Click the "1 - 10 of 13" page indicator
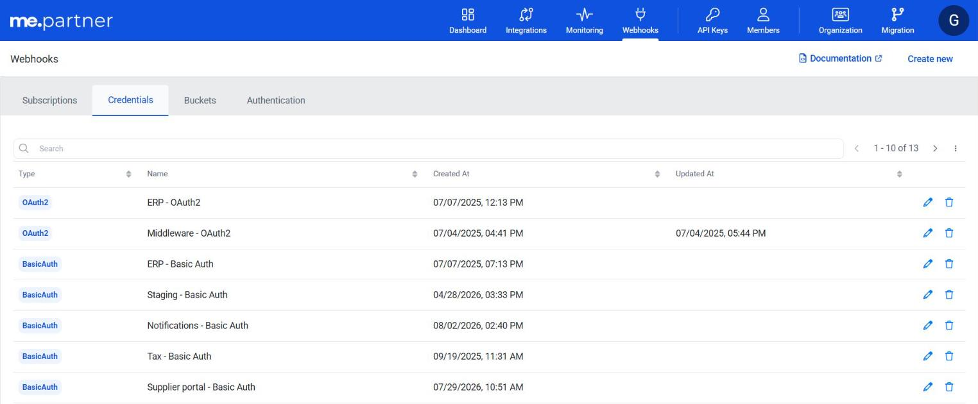Screen dimensions: 978x404 pos(896,148)
